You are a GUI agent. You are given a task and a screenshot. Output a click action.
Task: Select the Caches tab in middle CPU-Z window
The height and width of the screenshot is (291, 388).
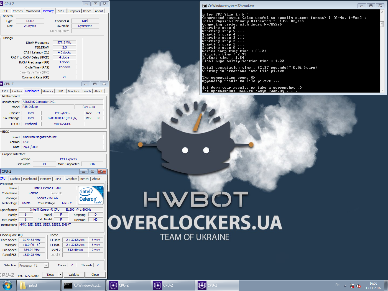pos(17,91)
